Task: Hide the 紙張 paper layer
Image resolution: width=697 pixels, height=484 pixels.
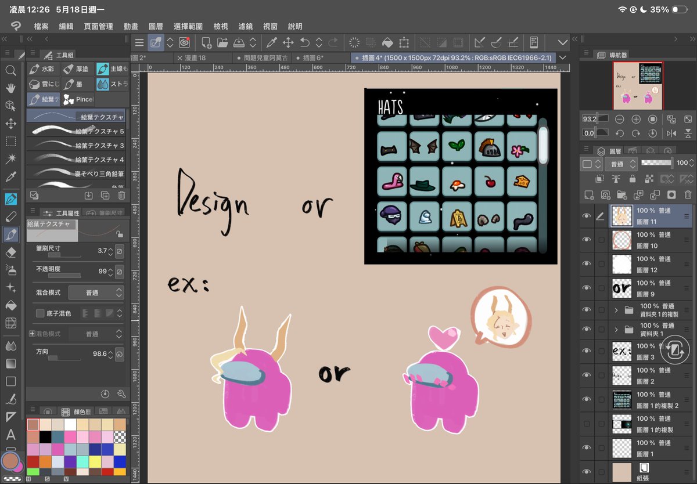Action: coord(586,472)
